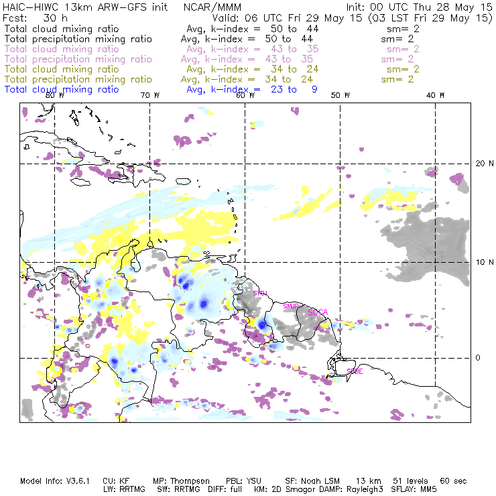This screenshot has width=496, height=496.
Task: Click the pink 'Total cloud mixing ratio' legend label
Action: coord(62,49)
